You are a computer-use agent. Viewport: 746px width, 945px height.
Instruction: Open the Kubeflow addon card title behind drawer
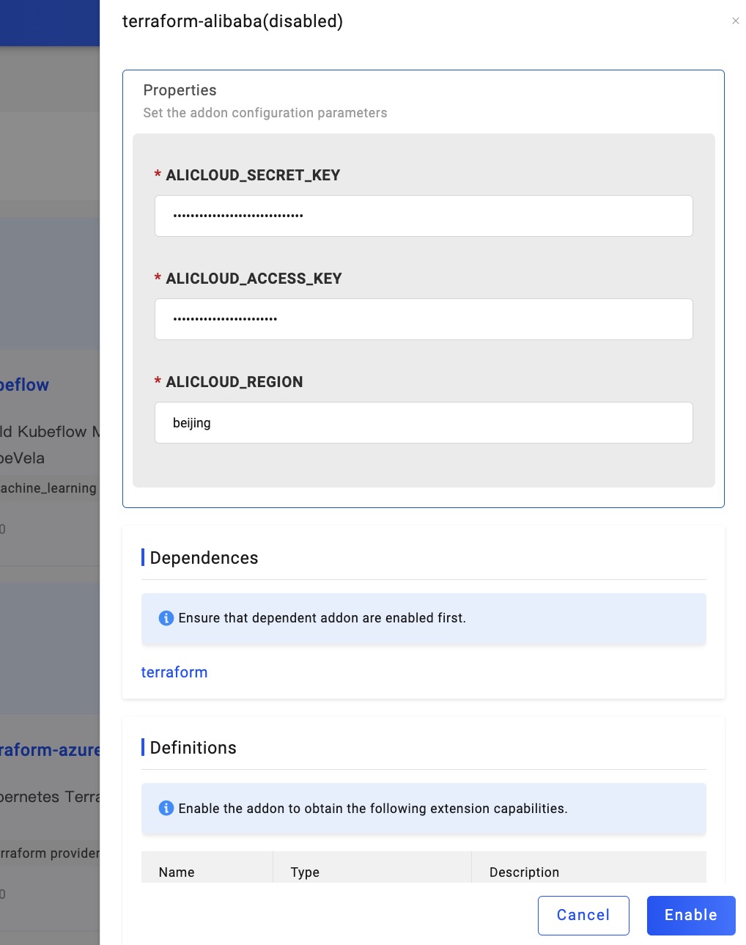(x=26, y=385)
